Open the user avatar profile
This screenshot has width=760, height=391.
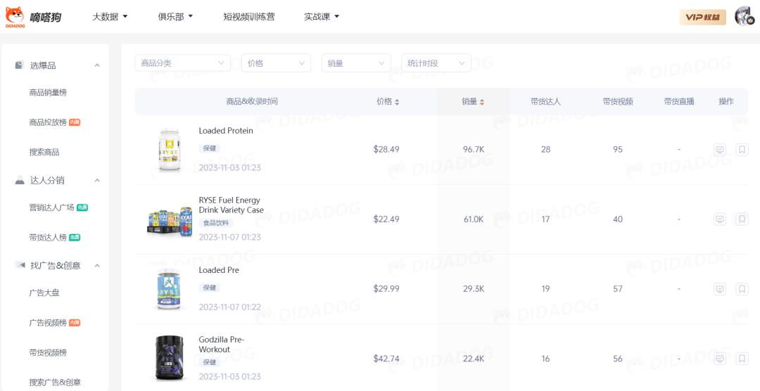(x=744, y=16)
